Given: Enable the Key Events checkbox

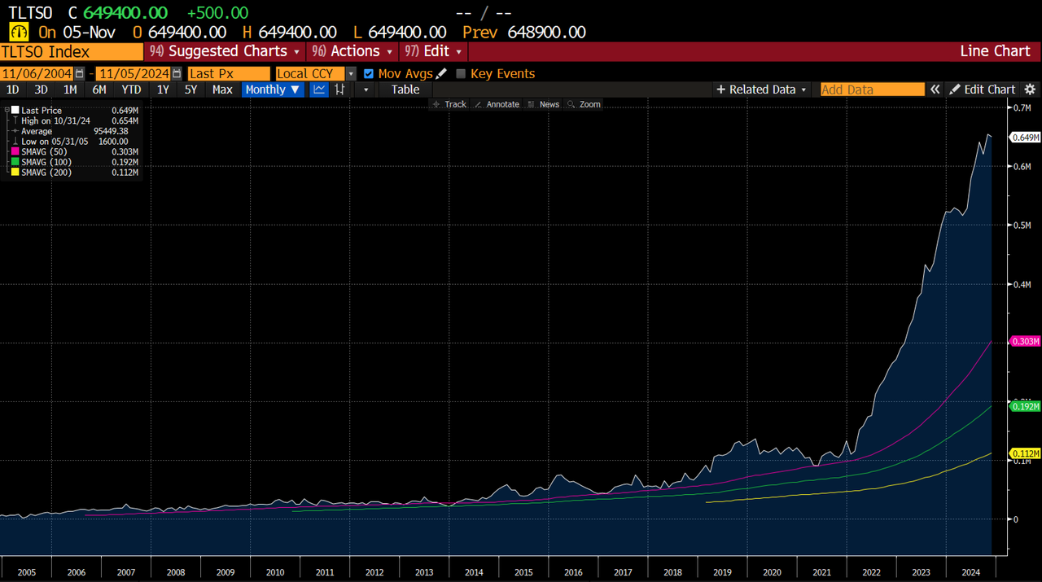Looking at the screenshot, I should (461, 73).
